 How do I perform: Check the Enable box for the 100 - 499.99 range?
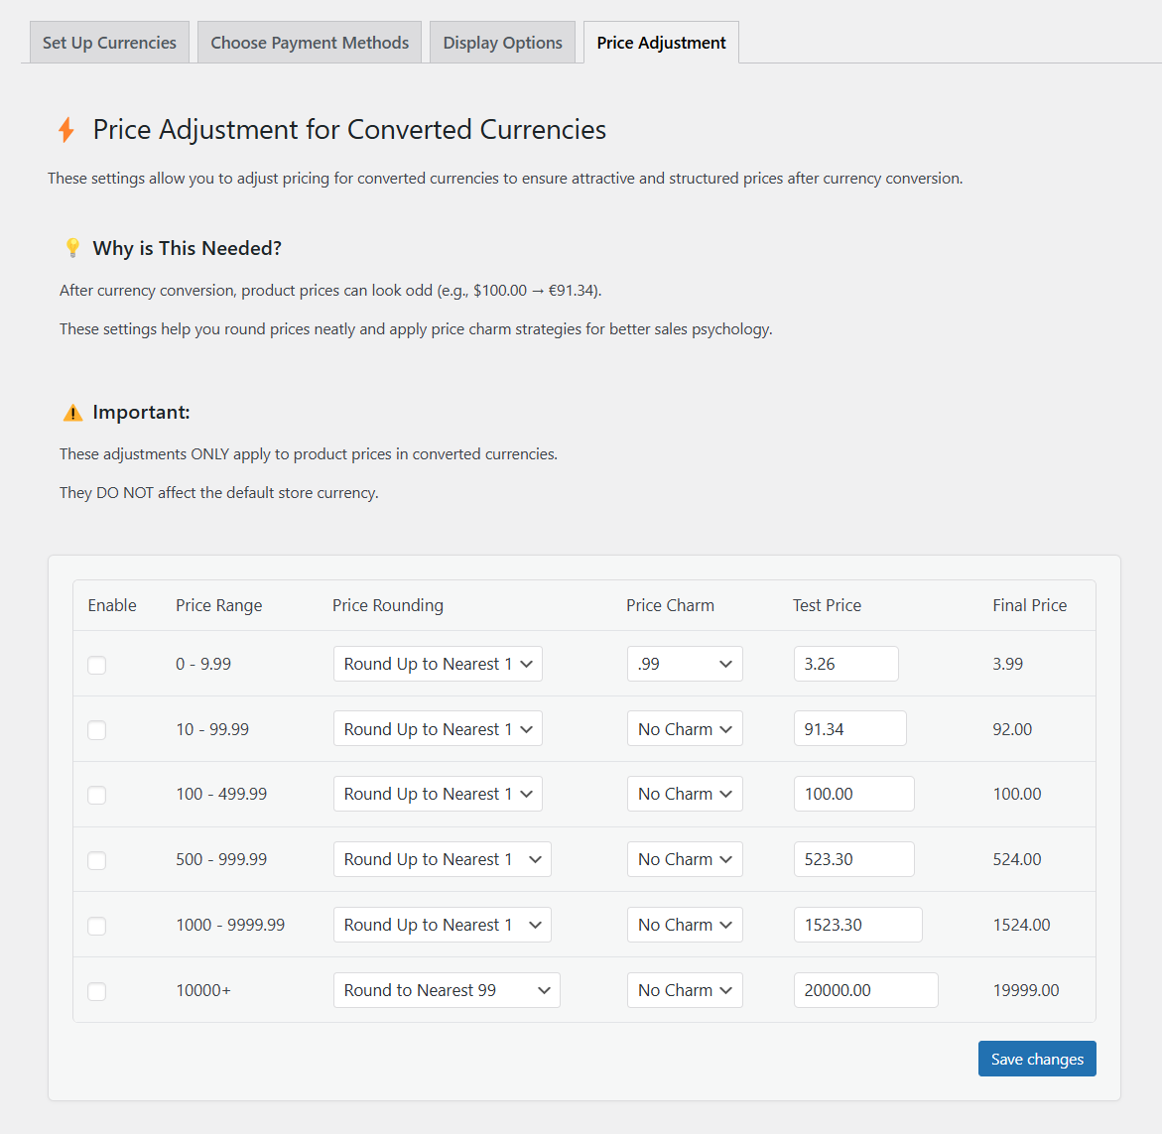tap(96, 795)
